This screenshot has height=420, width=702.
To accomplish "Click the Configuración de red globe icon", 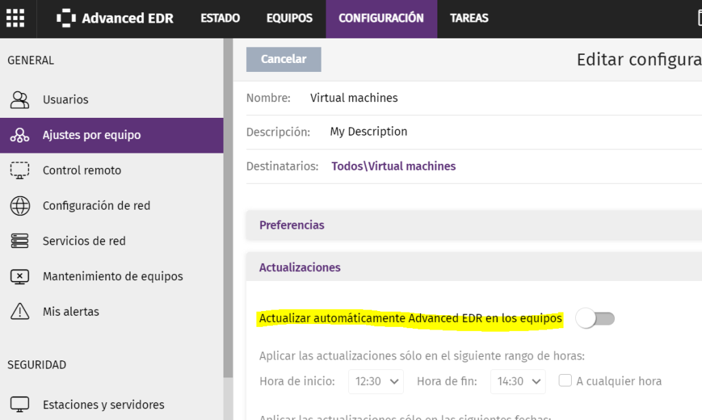I will (x=20, y=206).
